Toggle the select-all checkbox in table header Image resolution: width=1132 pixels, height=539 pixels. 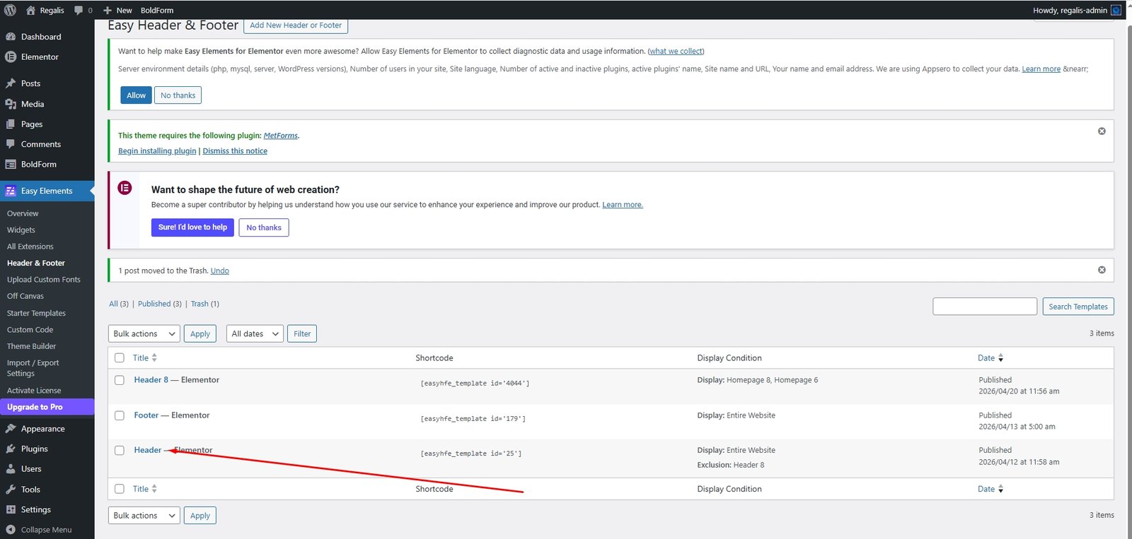pos(120,358)
